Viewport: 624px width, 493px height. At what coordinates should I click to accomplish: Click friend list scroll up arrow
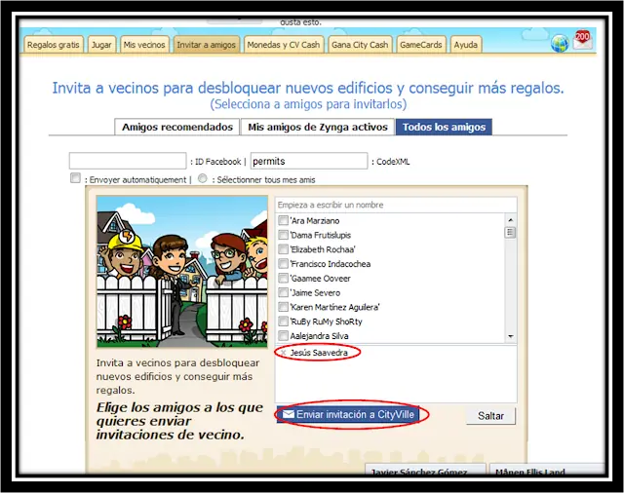[511, 220]
